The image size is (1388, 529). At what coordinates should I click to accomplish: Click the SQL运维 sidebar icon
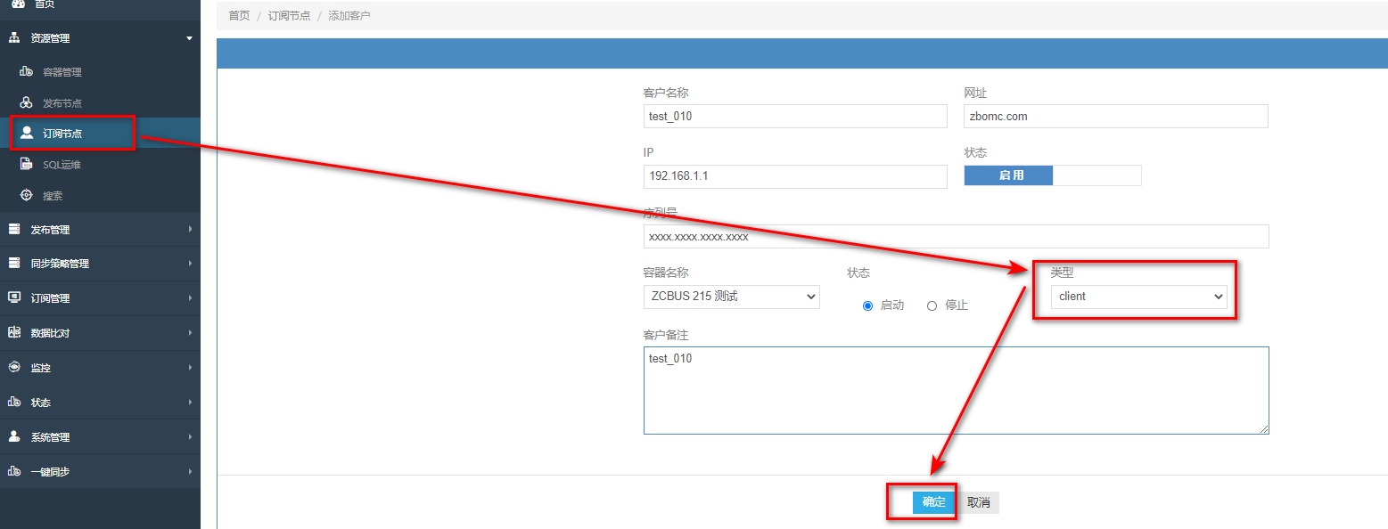coord(27,164)
